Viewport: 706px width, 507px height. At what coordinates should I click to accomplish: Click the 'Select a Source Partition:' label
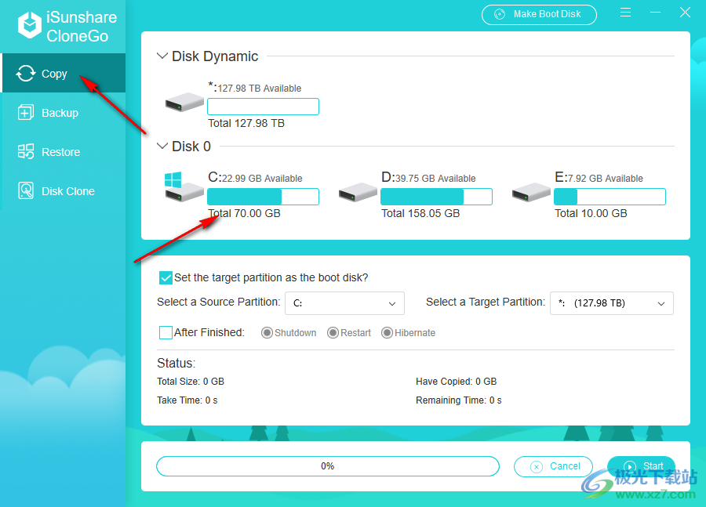(x=218, y=302)
